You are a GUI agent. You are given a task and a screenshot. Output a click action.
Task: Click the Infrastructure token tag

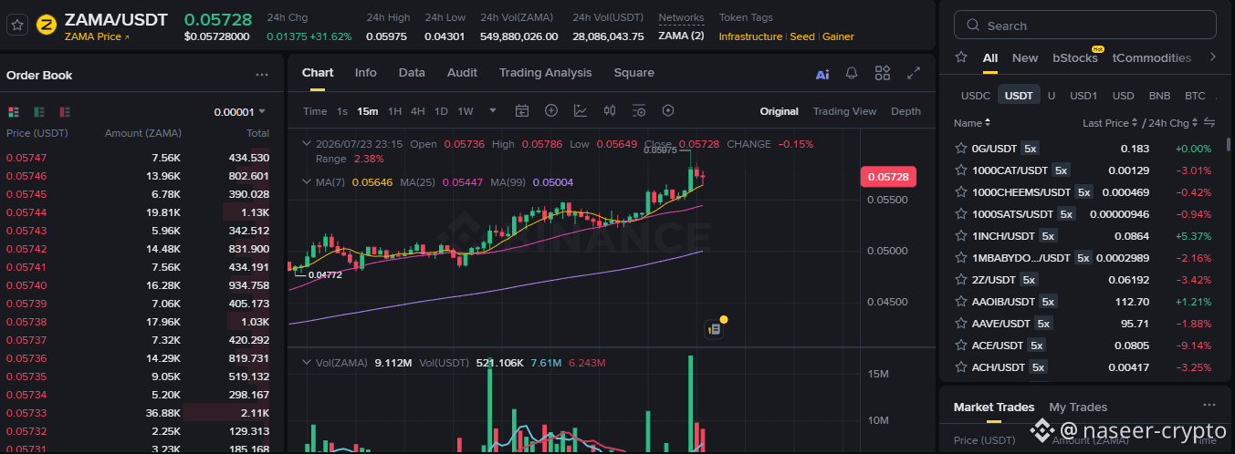(x=750, y=36)
